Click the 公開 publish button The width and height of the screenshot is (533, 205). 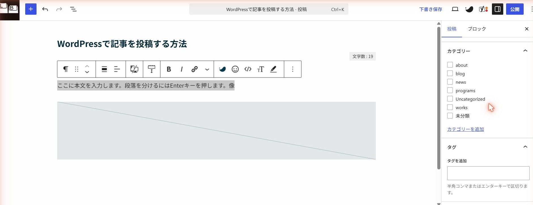pos(515,9)
